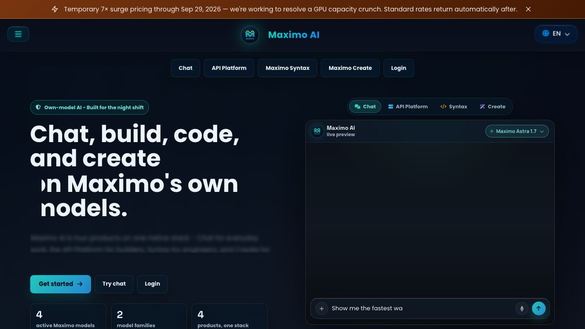Viewport: 585px width, 329px height.
Task: Click the Try chat button
Action: coord(114,284)
